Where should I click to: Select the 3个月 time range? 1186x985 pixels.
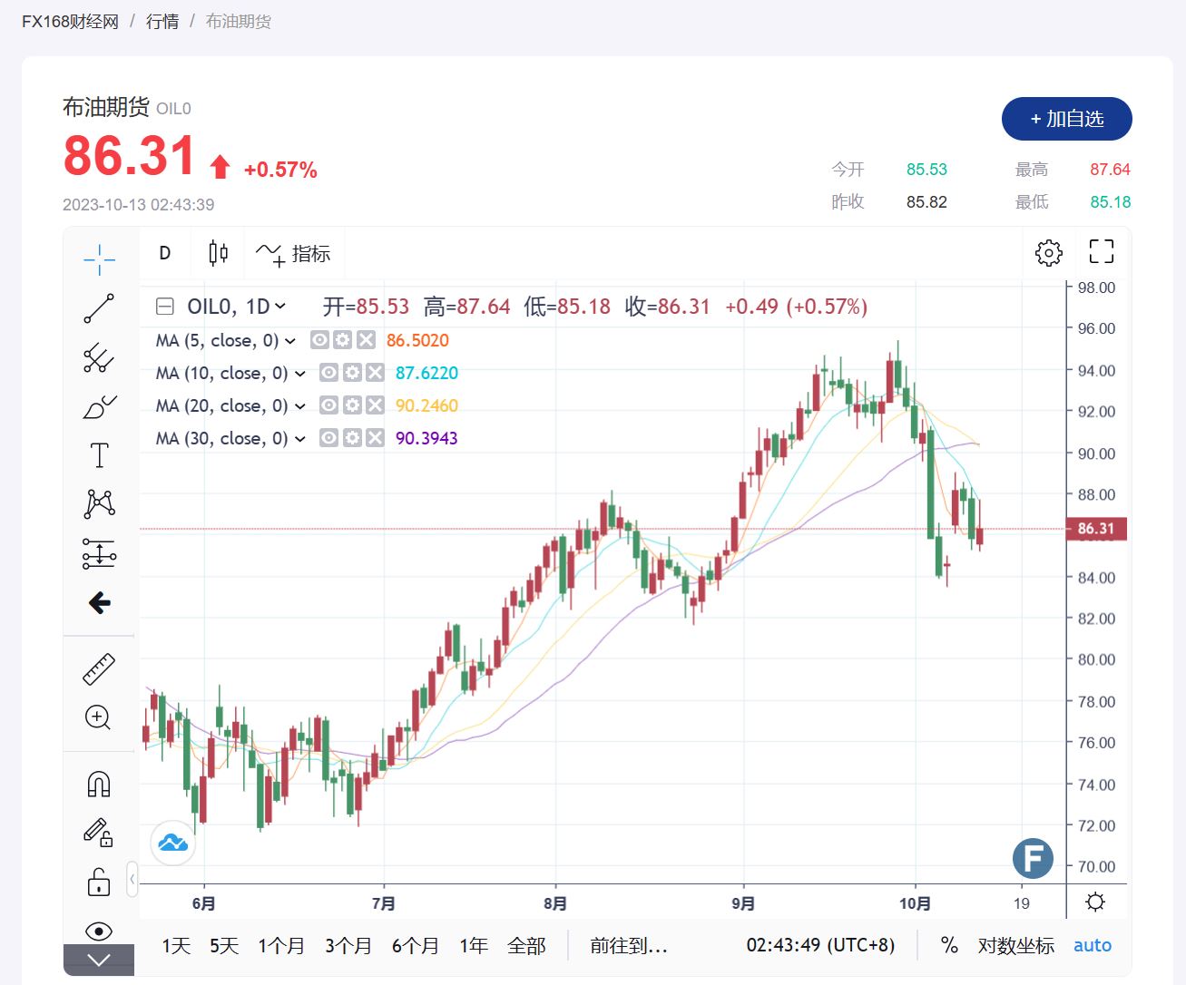click(348, 946)
